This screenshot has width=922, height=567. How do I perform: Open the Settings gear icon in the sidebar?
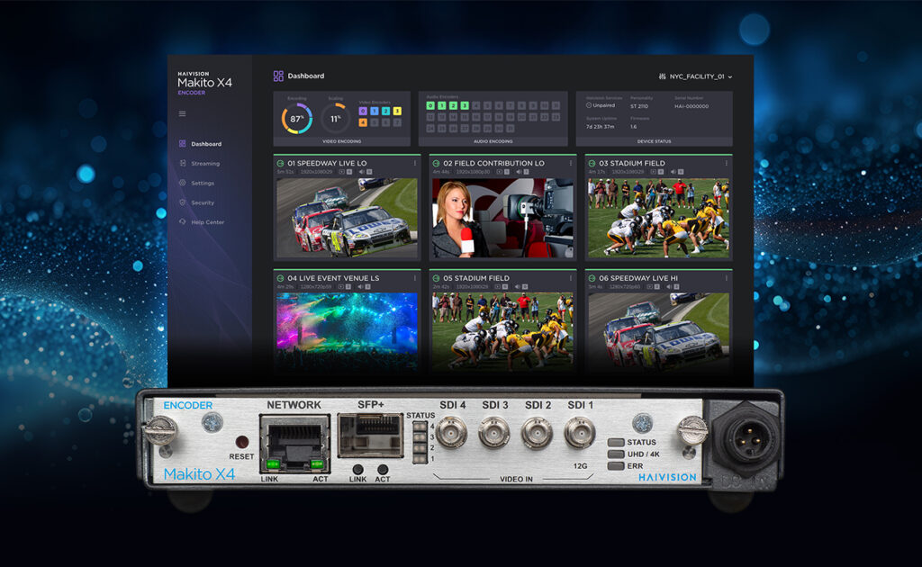pos(182,183)
